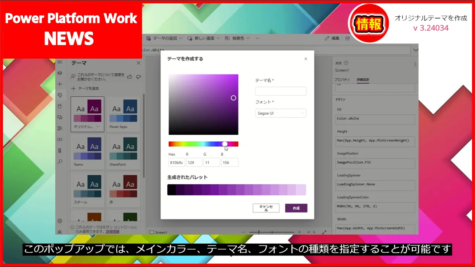Click the thumbs down feedback icon

pos(138,77)
